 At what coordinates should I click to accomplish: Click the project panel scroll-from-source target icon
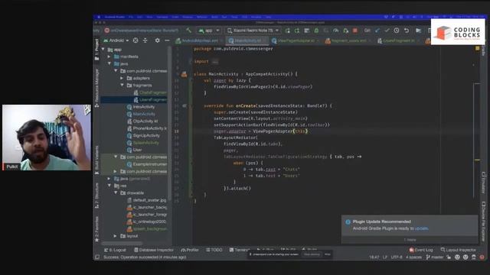(136, 40)
